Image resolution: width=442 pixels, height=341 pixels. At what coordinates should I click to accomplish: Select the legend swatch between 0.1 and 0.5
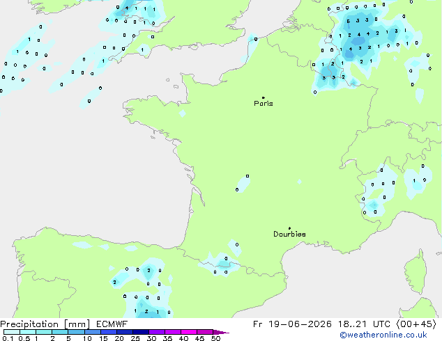(x=12, y=332)
